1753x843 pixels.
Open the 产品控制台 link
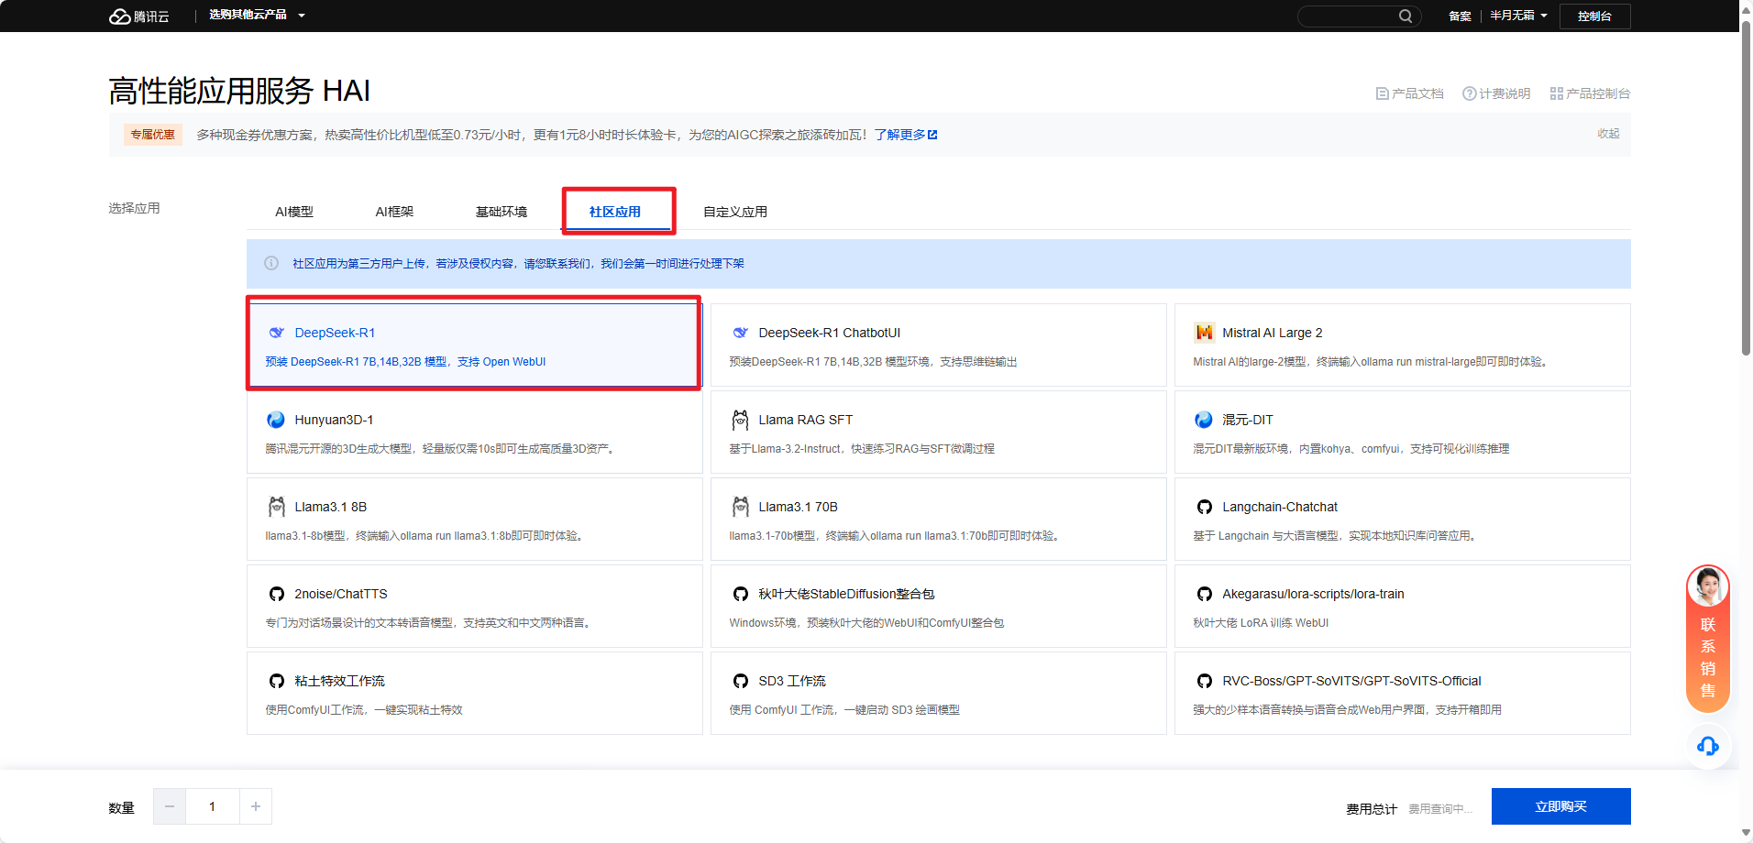point(1590,93)
